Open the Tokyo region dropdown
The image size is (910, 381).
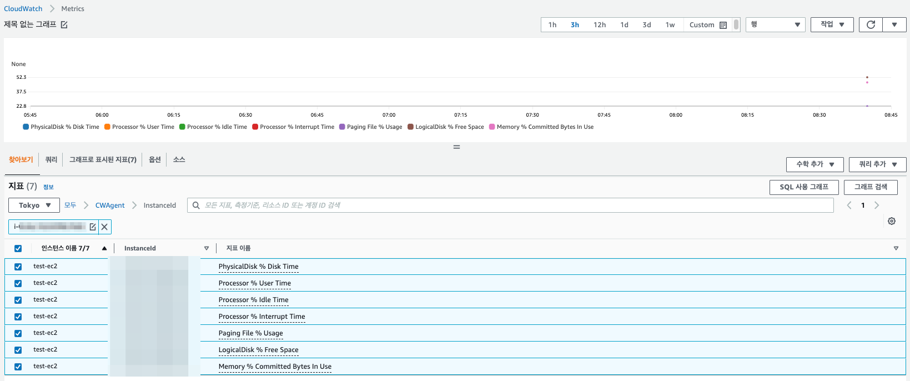(x=34, y=205)
